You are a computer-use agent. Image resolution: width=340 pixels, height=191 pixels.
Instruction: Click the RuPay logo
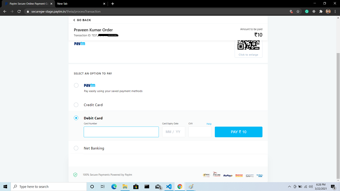[x=228, y=176]
